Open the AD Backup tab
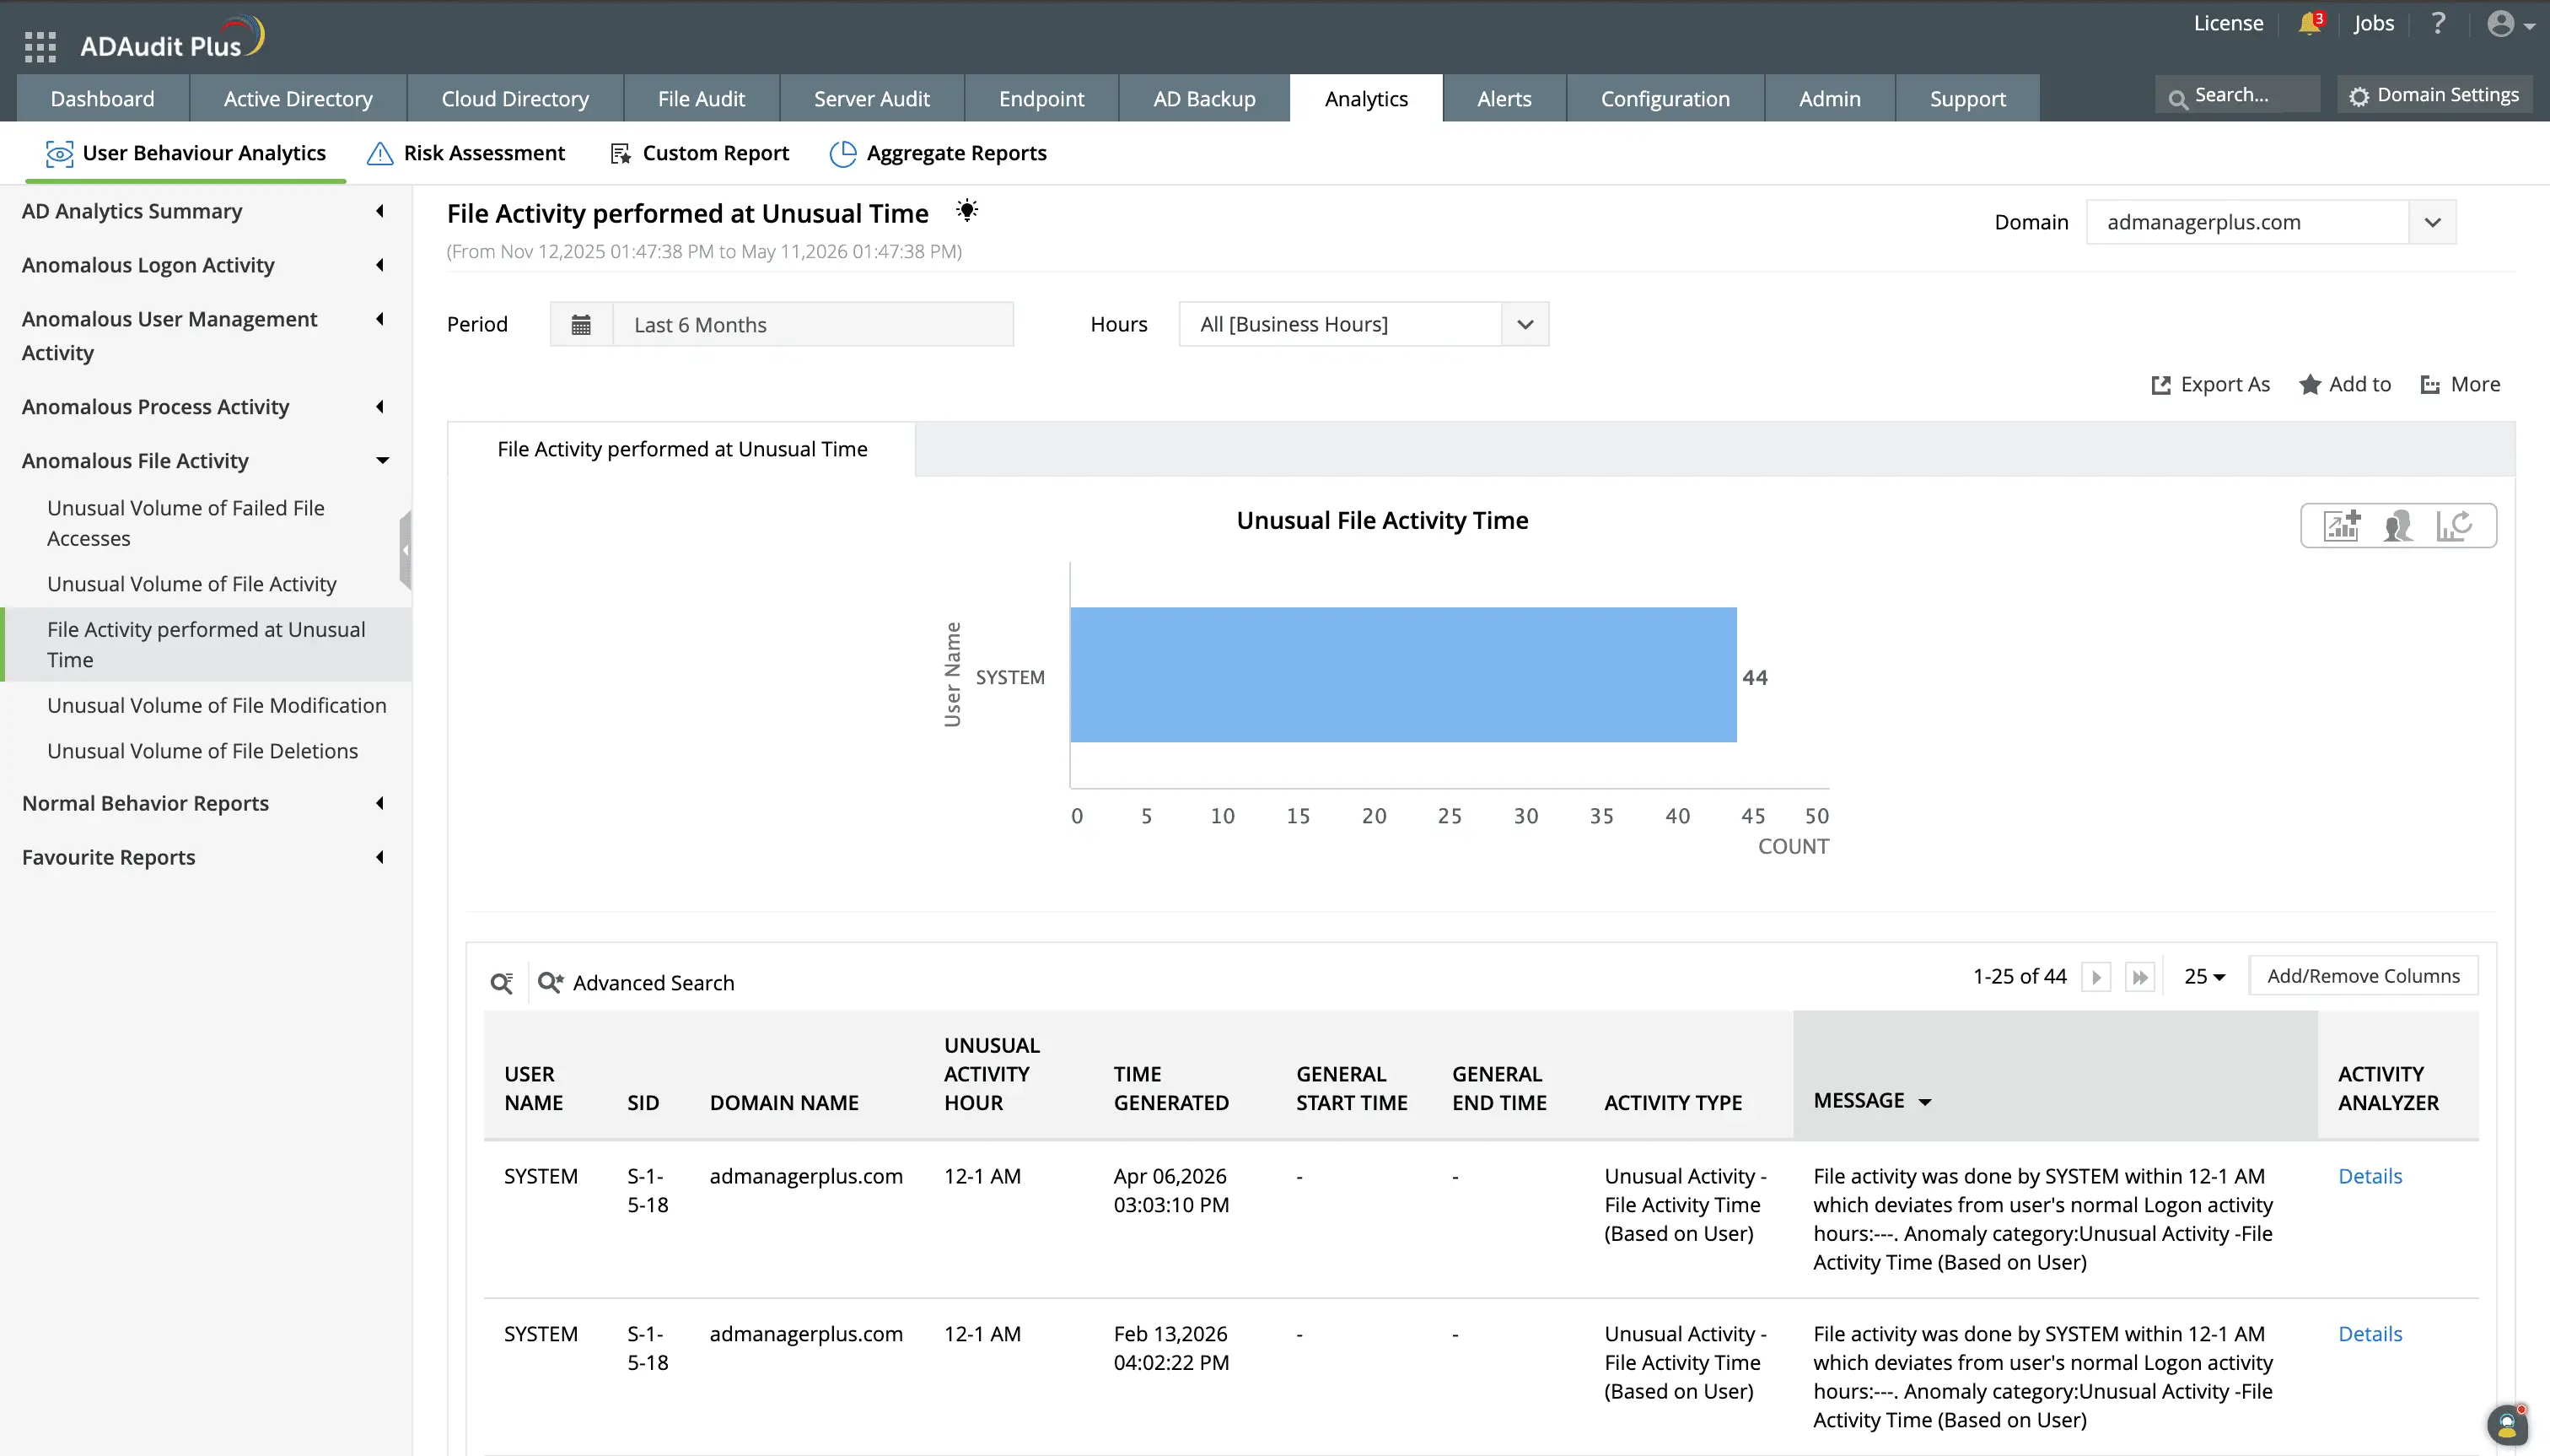 pos(1204,98)
